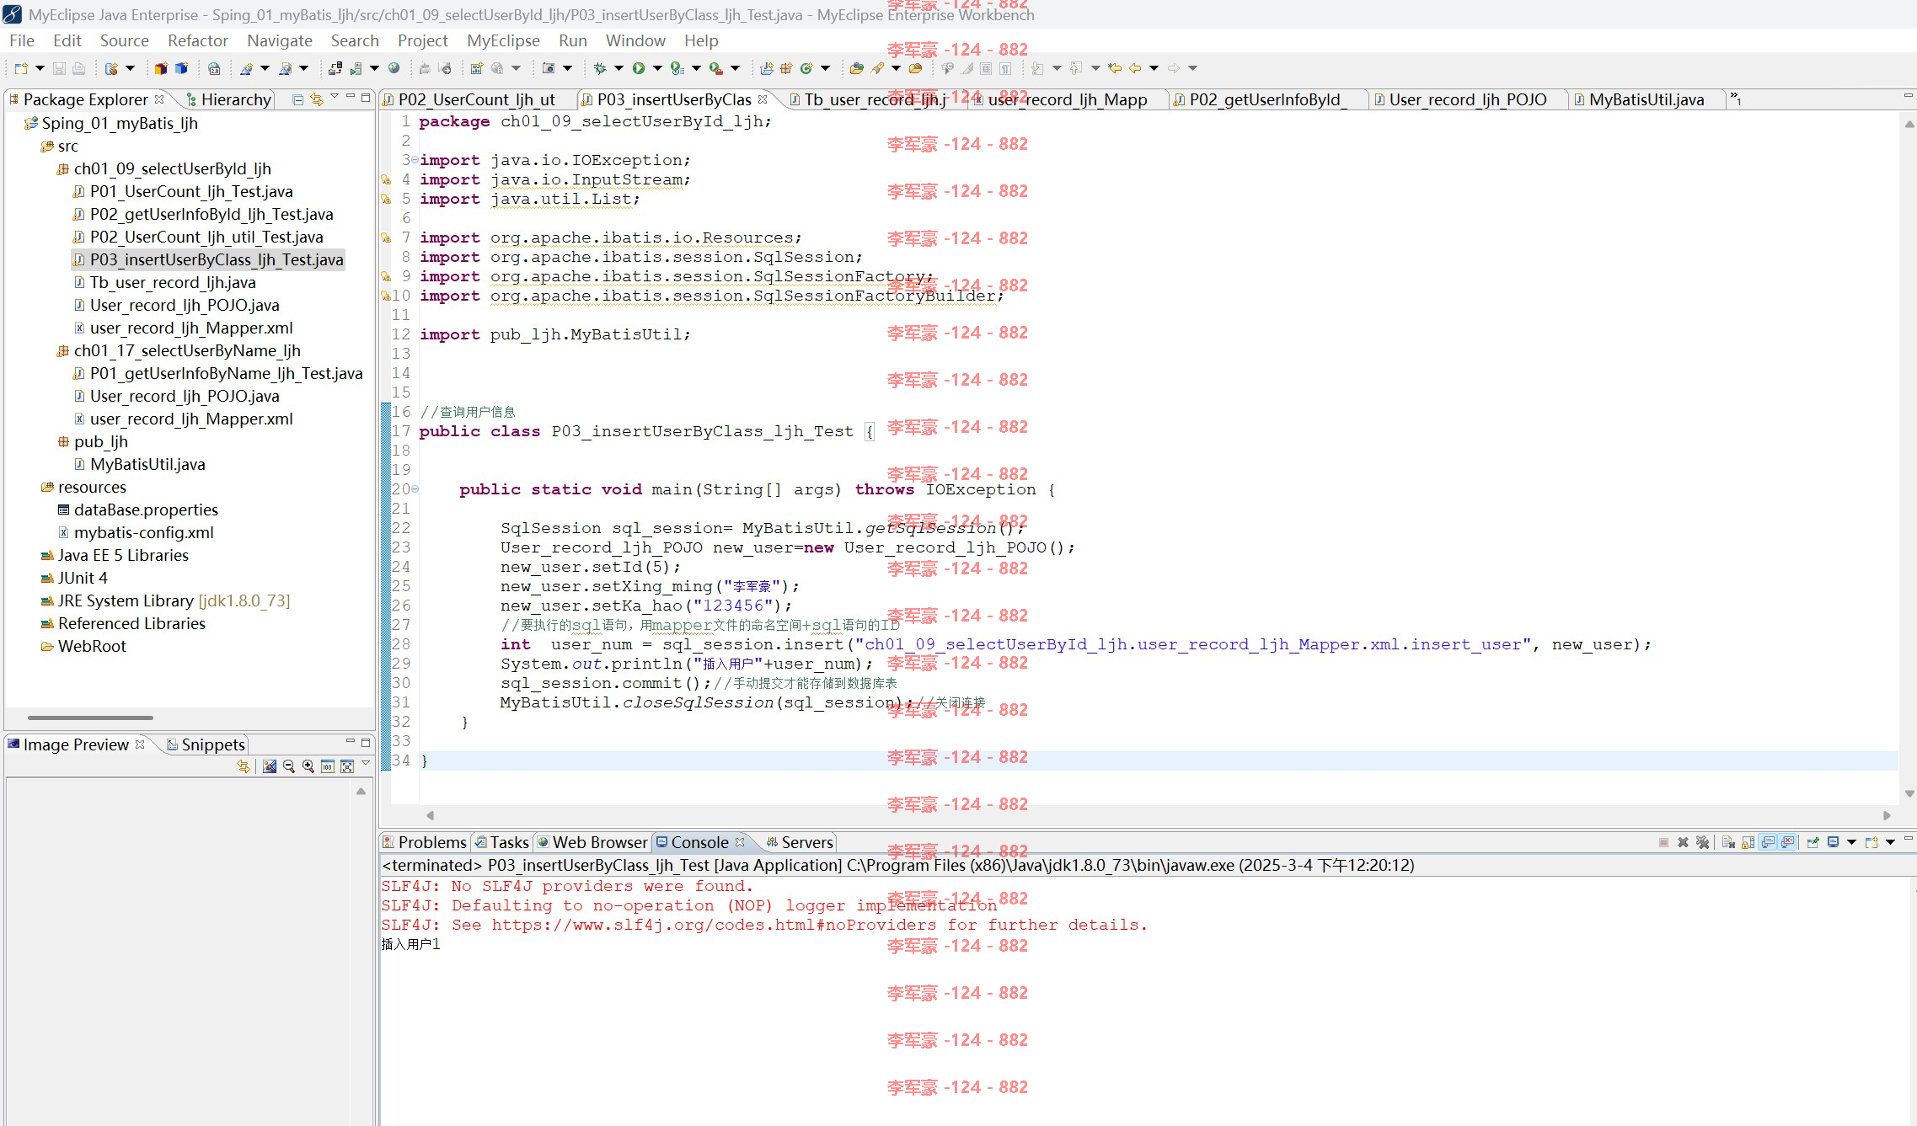Image resolution: width=1917 pixels, height=1126 pixels.
Task: Switch to the Snippets tab
Action: click(206, 744)
